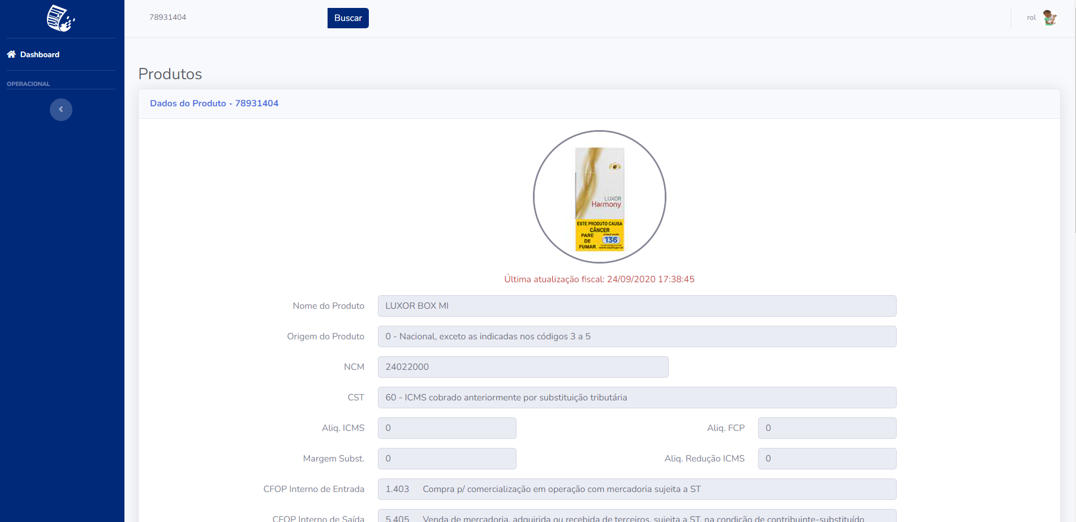Click the Buscar button

(x=348, y=18)
